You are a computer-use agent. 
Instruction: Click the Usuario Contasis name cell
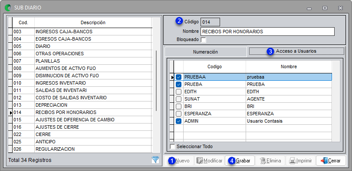coord(289,121)
